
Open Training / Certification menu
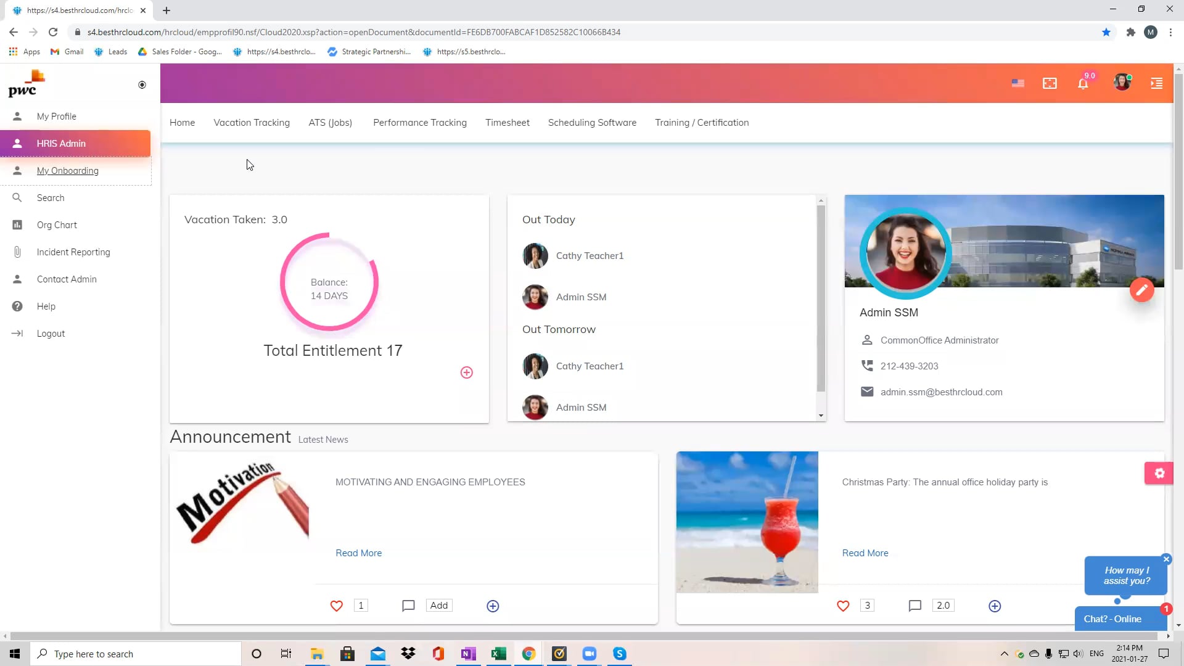702,123
